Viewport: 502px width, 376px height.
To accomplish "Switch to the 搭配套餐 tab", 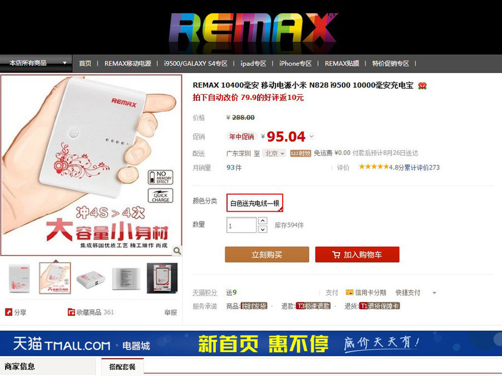I will (x=122, y=366).
